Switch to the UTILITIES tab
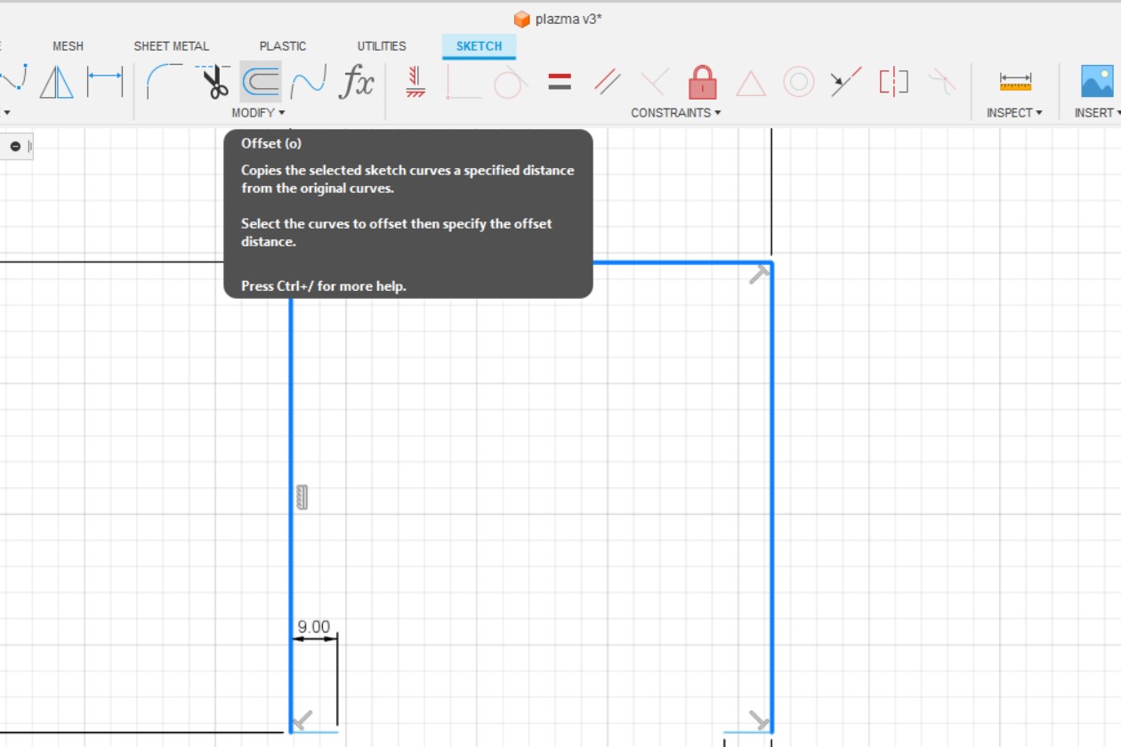Viewport: 1121px width, 747px height. point(381,46)
